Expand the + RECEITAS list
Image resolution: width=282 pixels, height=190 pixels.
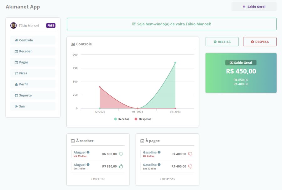pos(98,179)
